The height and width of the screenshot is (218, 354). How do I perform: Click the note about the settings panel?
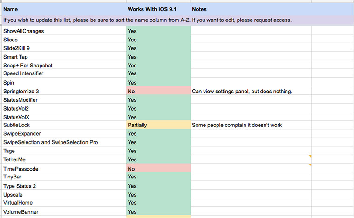point(242,92)
